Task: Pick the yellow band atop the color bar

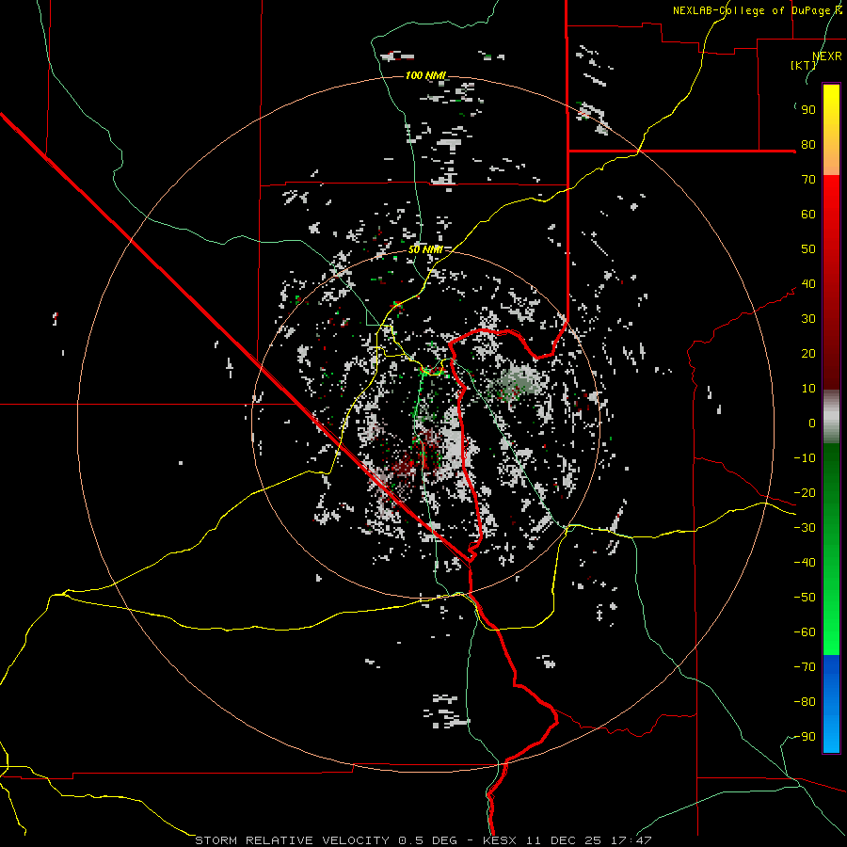Action: pos(831,130)
